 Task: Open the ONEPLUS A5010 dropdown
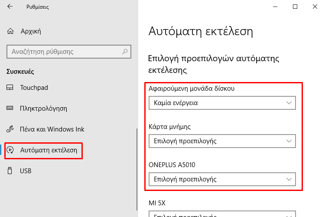pos(222,179)
